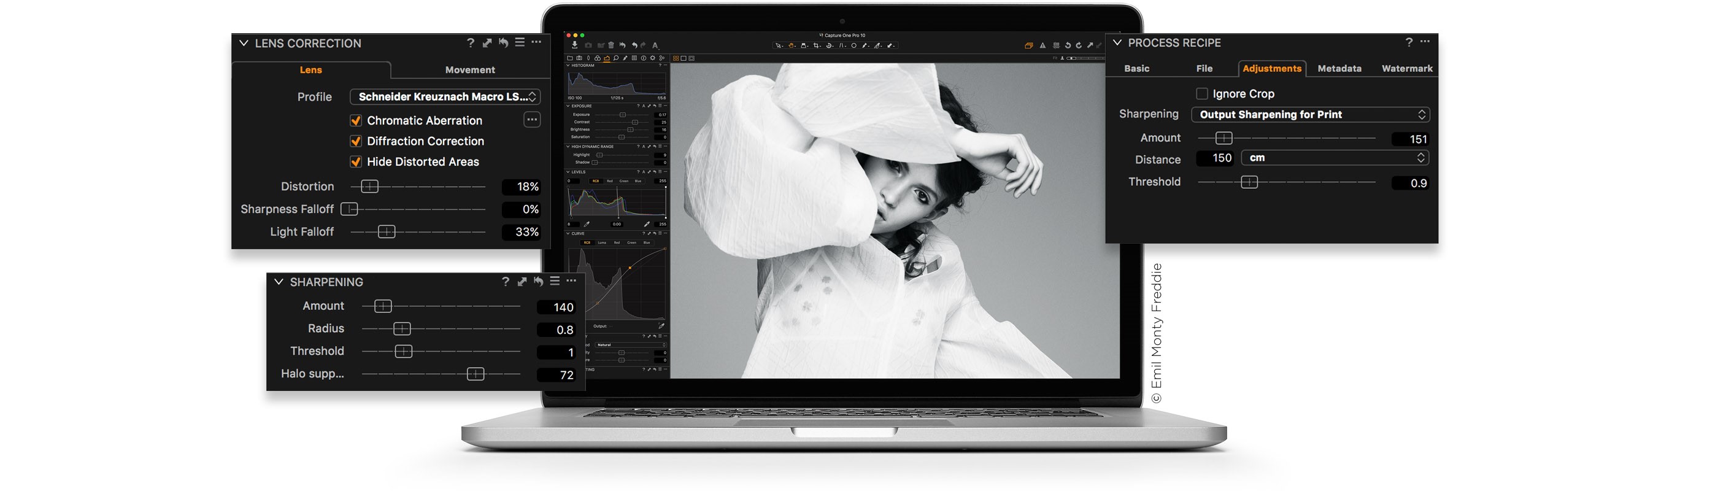Open Lens Correction panel action menu dots
The height and width of the screenshot is (491, 1718).
click(536, 42)
